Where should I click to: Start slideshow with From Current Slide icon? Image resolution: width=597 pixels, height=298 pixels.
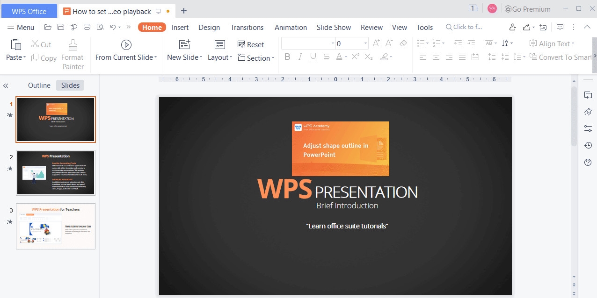click(126, 45)
